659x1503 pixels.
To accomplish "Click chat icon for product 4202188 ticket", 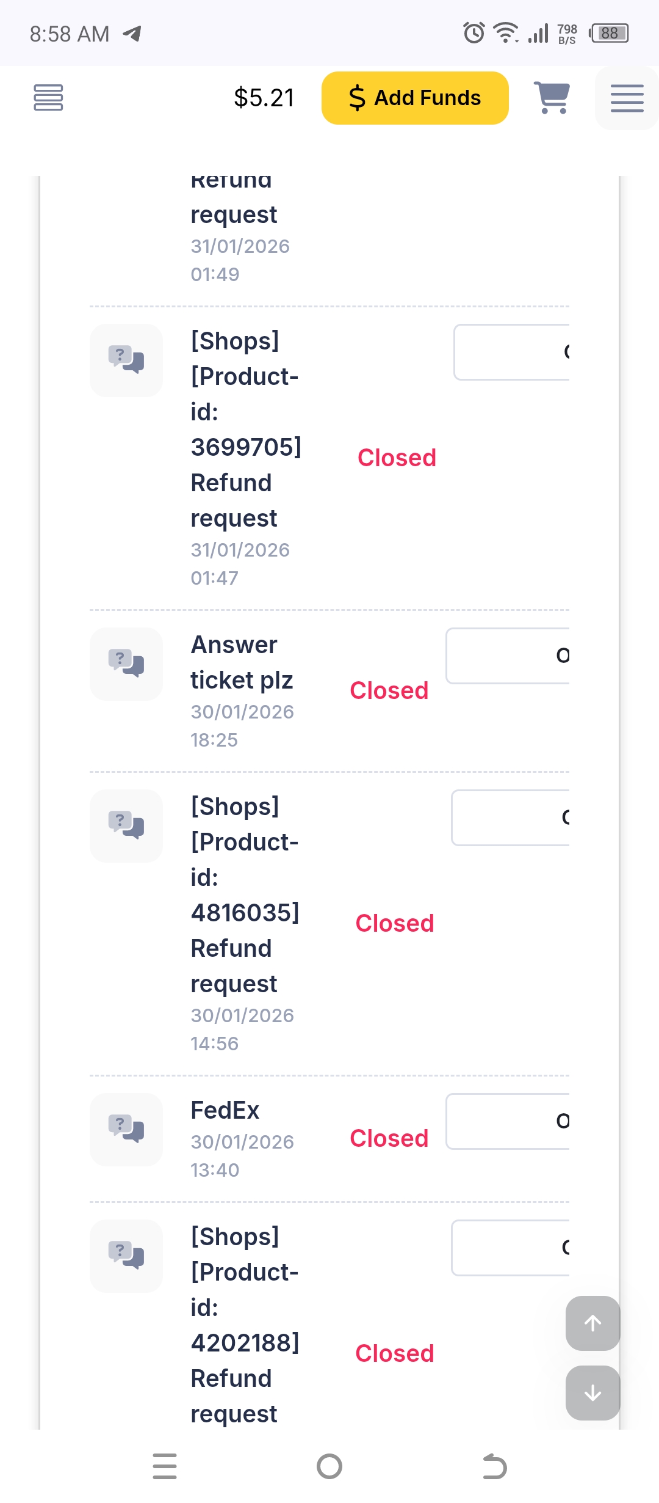I will point(126,1256).
